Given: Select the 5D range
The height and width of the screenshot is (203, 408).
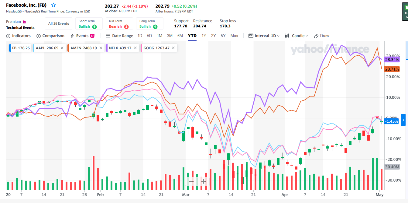Looking at the screenshot, I should (149, 36).
